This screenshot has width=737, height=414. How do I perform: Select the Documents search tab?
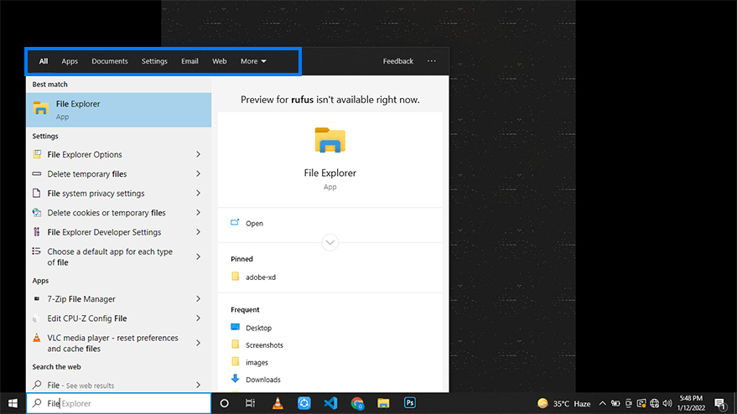110,61
